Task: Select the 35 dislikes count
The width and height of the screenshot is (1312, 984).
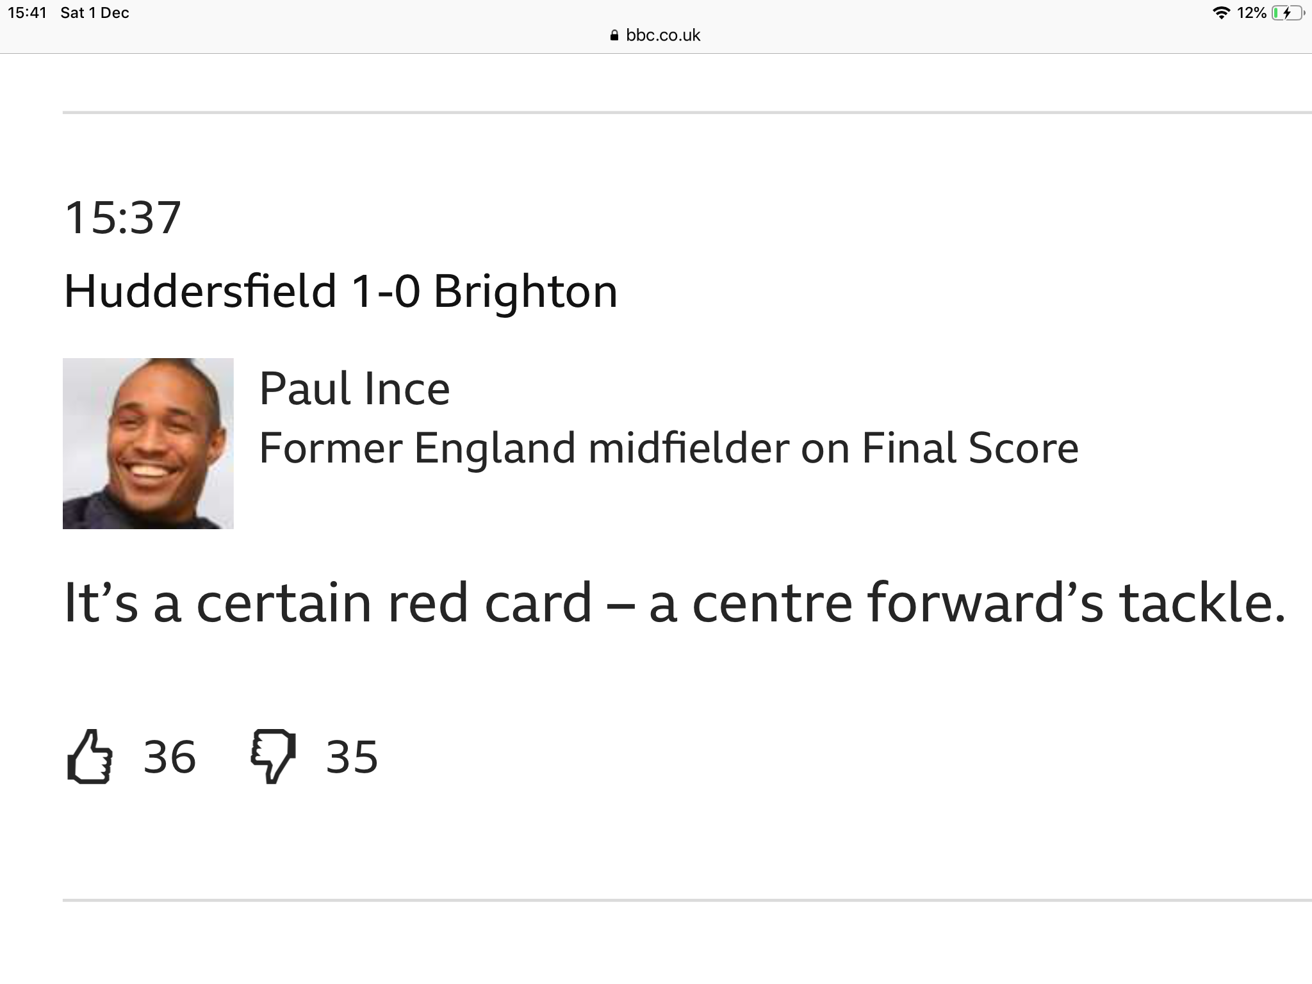Action: (352, 757)
